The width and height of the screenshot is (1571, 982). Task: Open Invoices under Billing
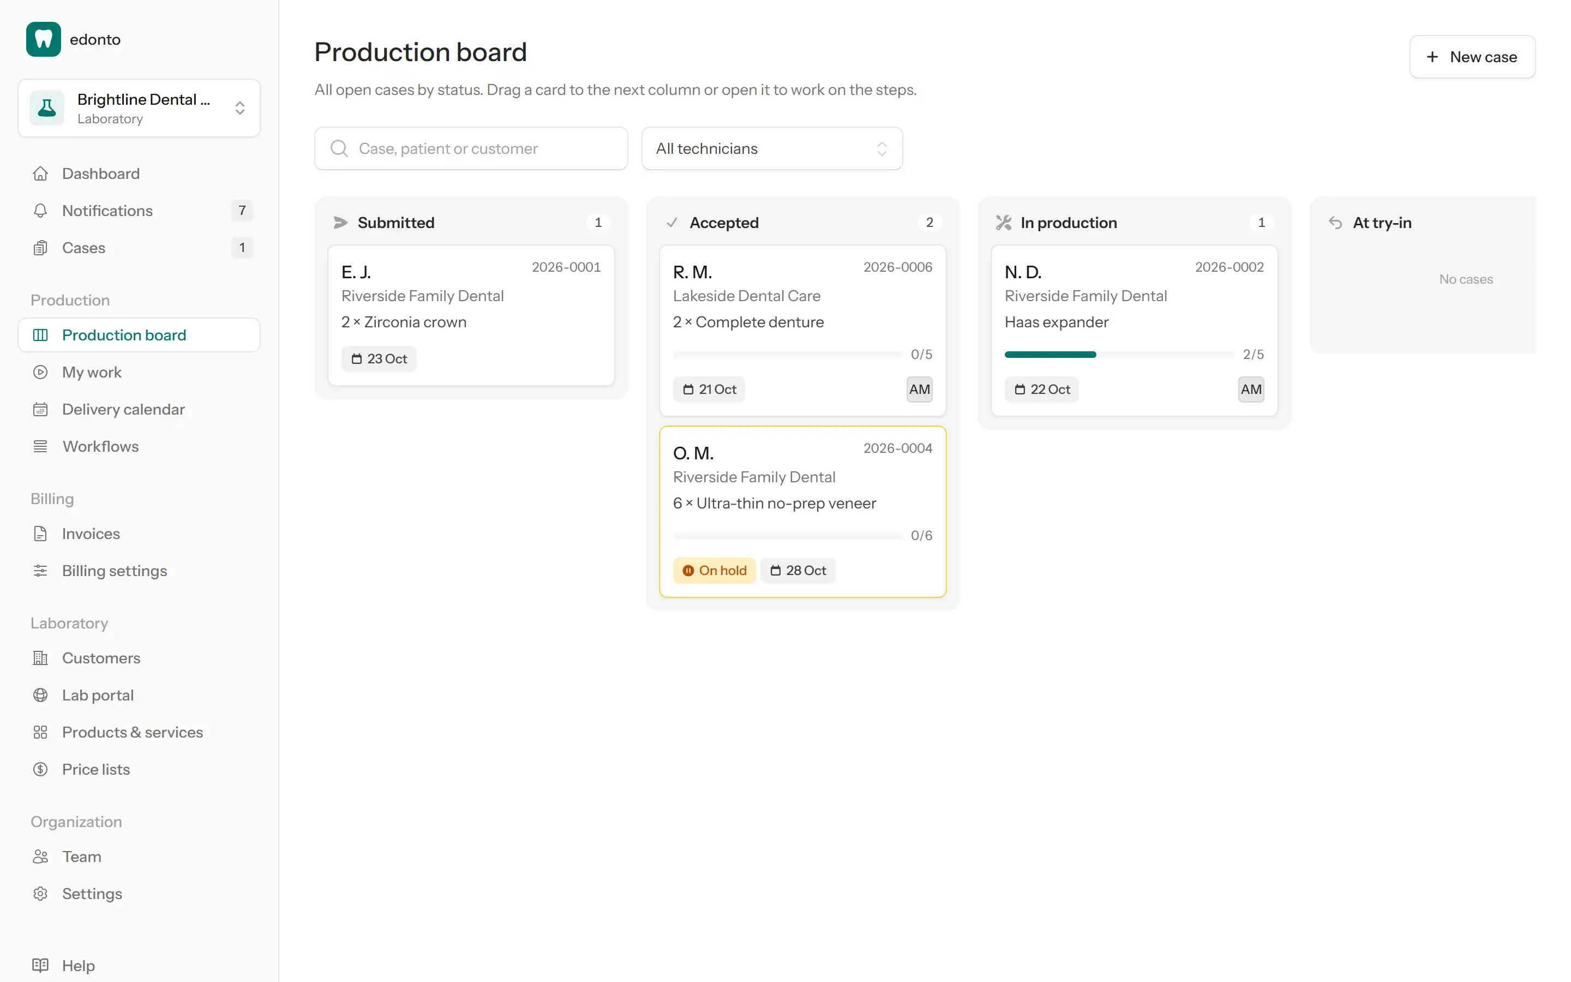click(139, 534)
